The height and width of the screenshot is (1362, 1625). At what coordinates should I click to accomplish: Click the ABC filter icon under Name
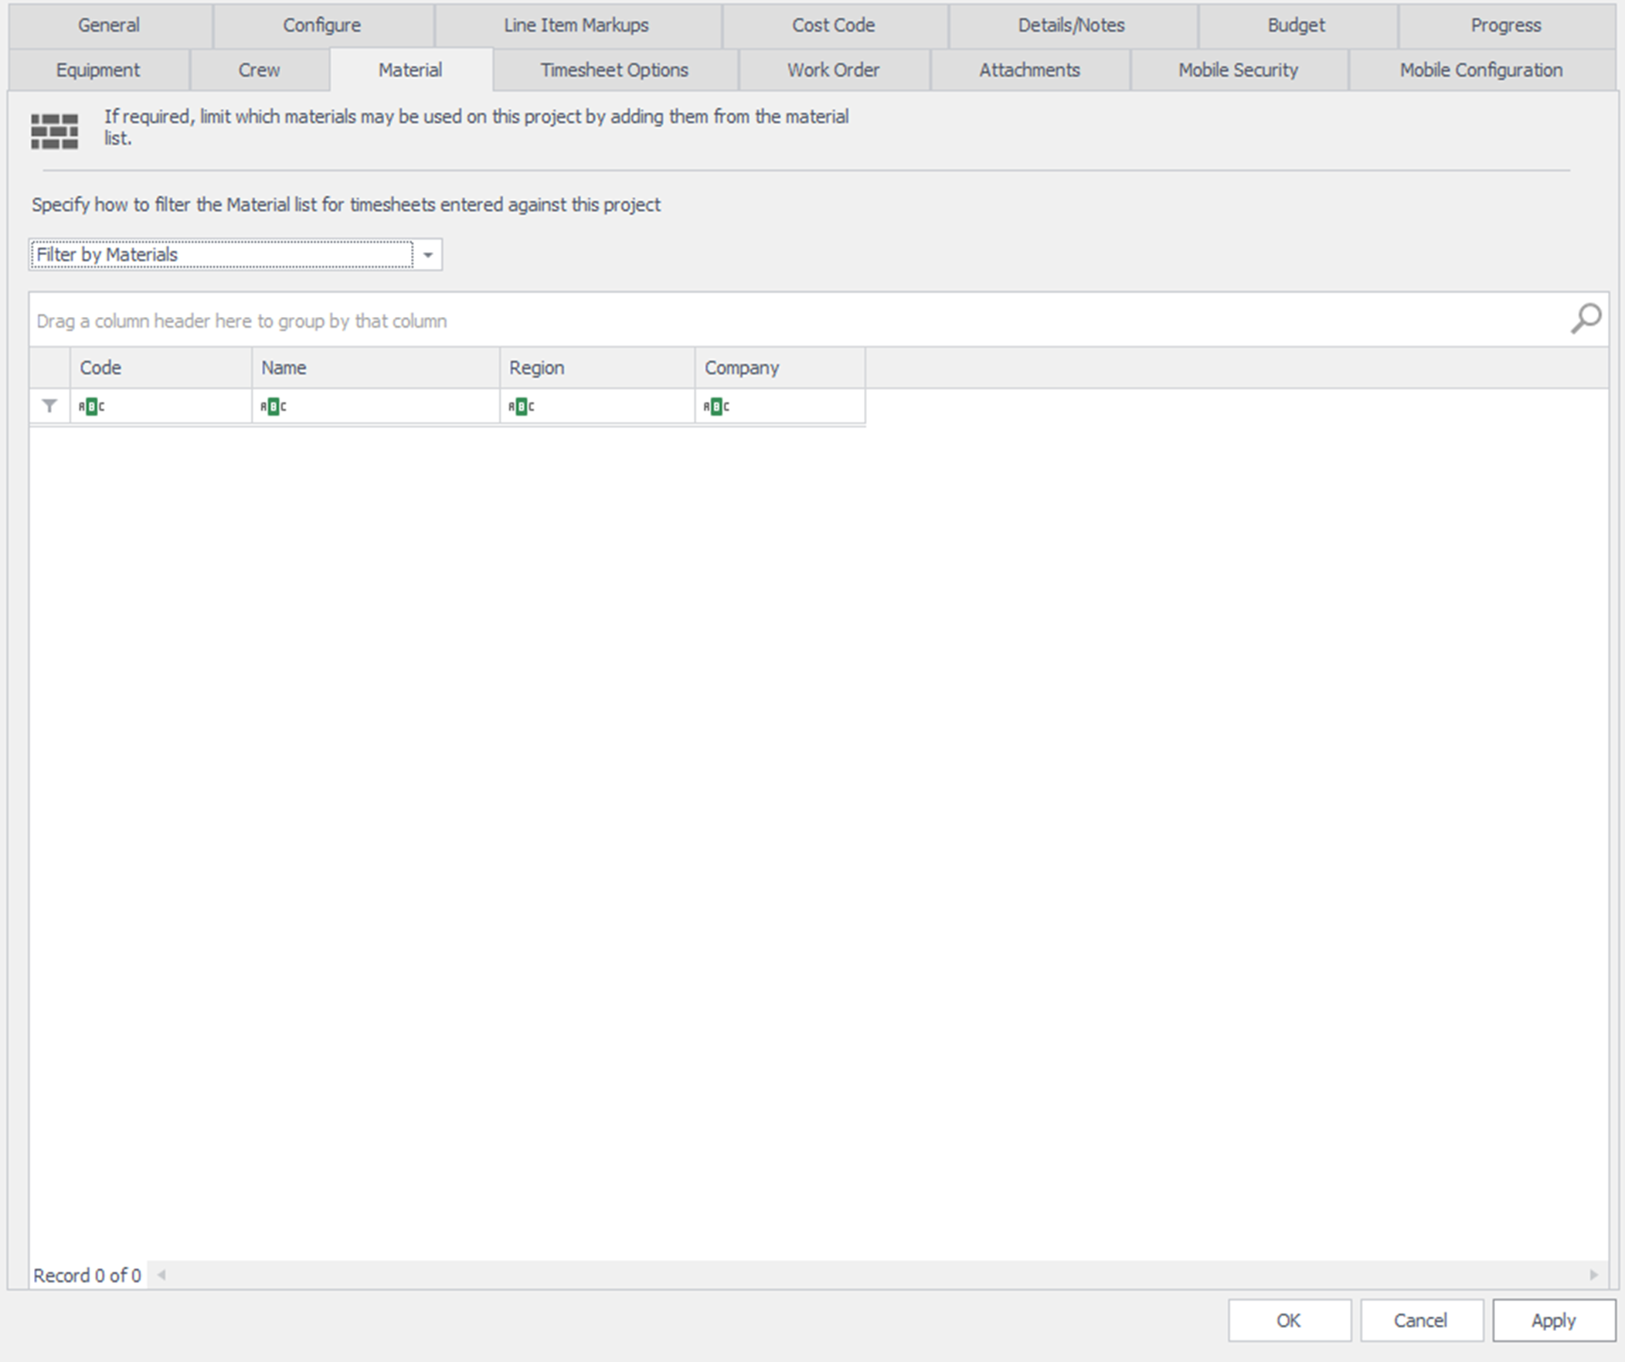[274, 406]
